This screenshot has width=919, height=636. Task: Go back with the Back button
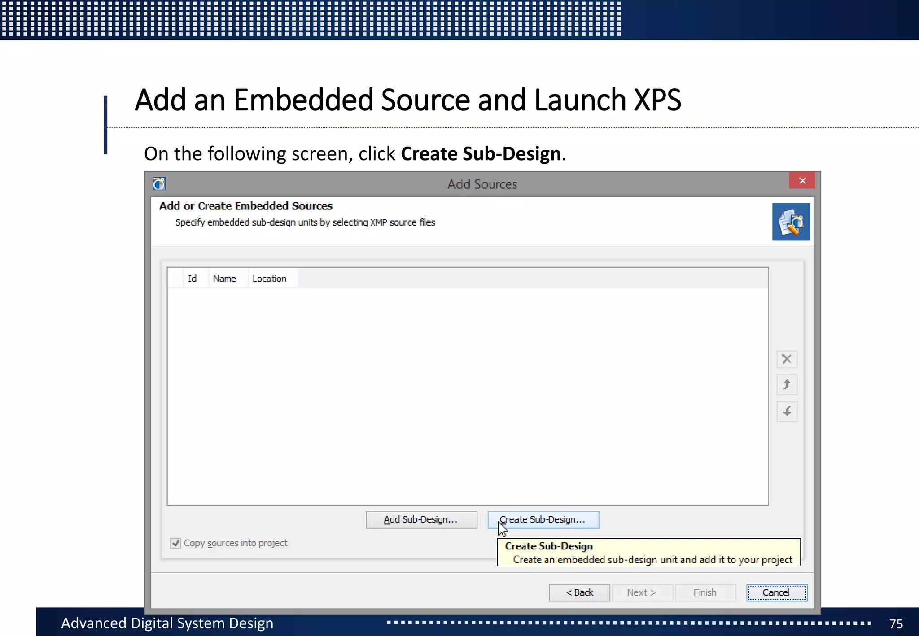579,592
